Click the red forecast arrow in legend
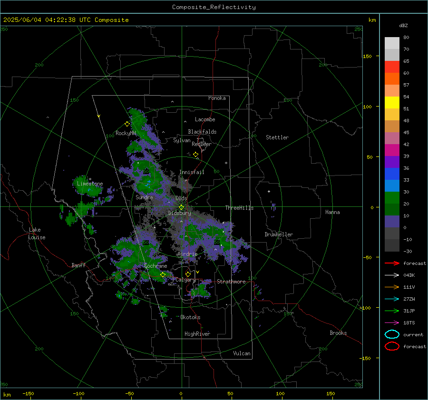Screen dimensions: 428x400 pyautogui.click(x=392, y=263)
